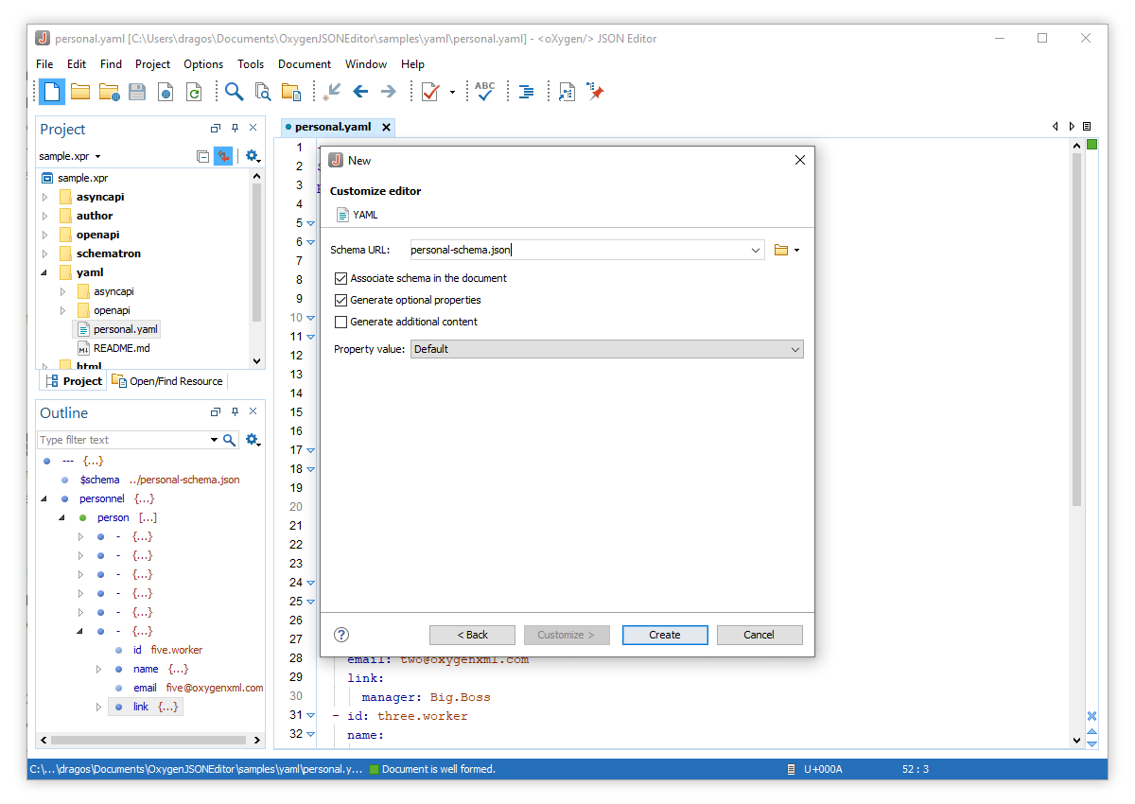This screenshot has width=1135, height=804.
Task: Toggle Associate schema in the document checkbox
Action: pos(340,278)
